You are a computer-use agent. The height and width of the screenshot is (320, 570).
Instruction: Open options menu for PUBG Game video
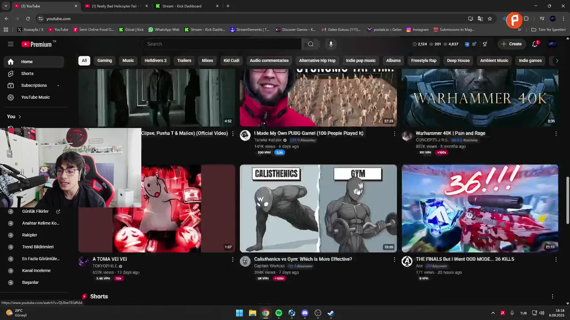pos(394,133)
